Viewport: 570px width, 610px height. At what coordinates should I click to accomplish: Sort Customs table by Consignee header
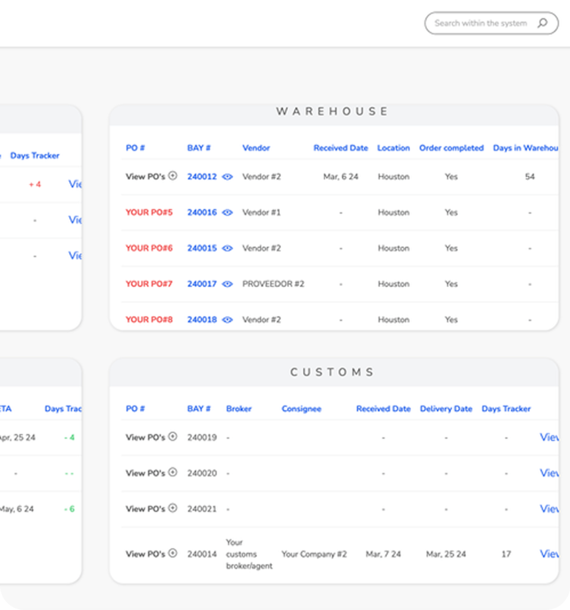tap(302, 409)
